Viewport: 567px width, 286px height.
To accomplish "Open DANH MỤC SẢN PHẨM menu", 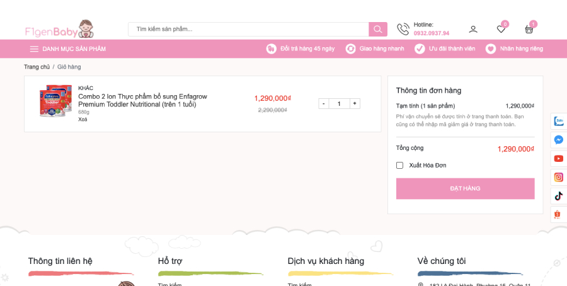I will click(74, 49).
